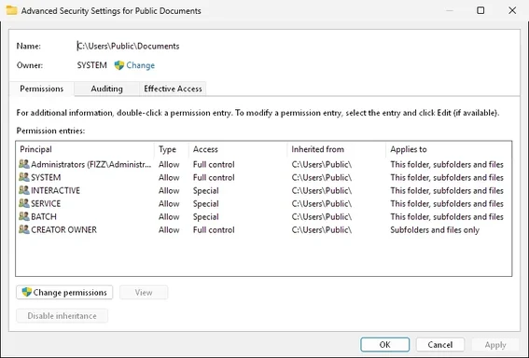Click the Cancel button

[x=440, y=345]
